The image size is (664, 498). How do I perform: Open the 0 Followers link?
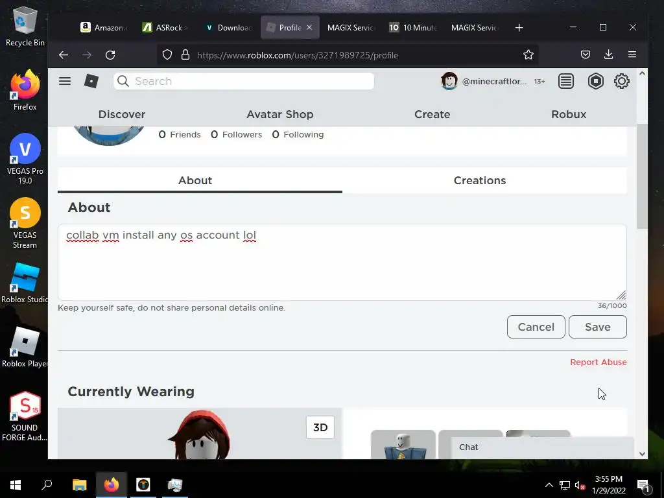point(236,135)
